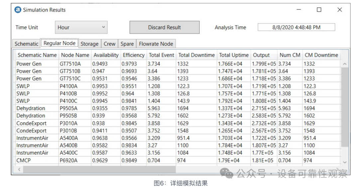
Task: Click the Analysis Time field
Action: point(296,27)
